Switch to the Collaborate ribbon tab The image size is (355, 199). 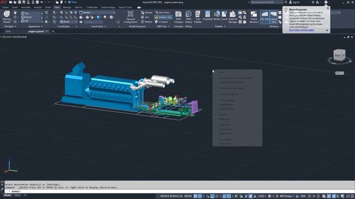coord(92,7)
